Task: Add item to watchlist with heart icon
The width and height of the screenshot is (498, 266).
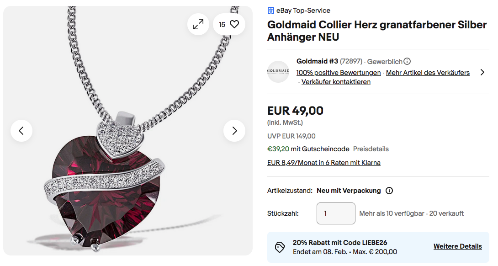Action: pos(234,25)
